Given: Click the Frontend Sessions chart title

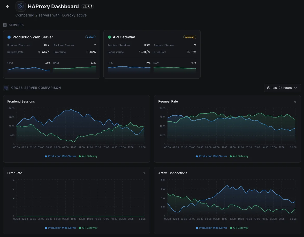Looking at the screenshot, I should [x=21, y=101].
